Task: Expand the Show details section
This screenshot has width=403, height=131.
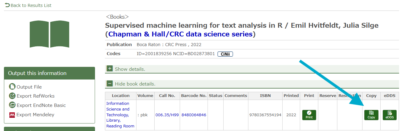Action: [110, 69]
